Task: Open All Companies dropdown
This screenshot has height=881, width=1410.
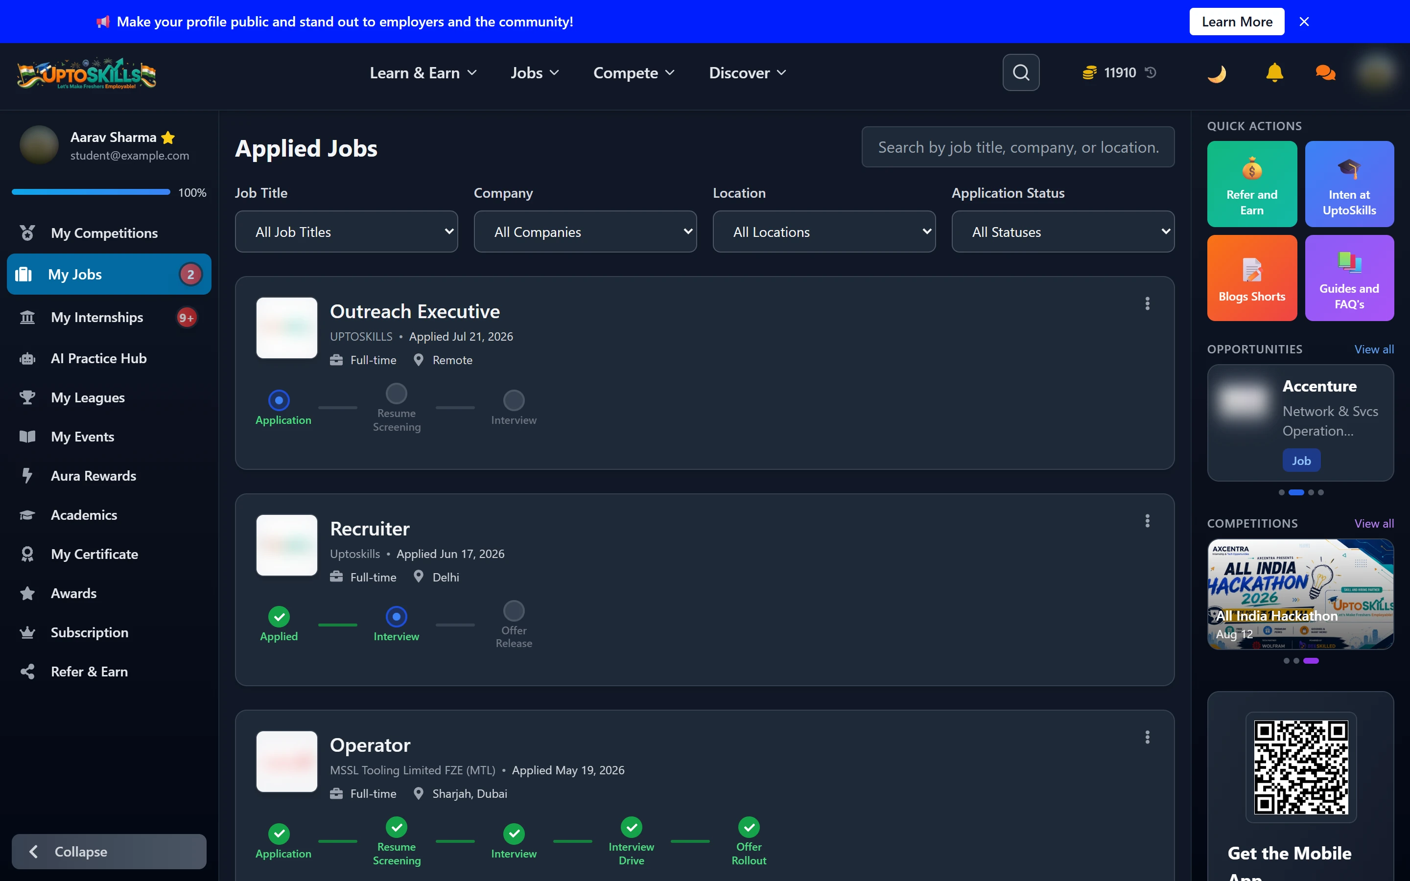Action: [x=585, y=232]
